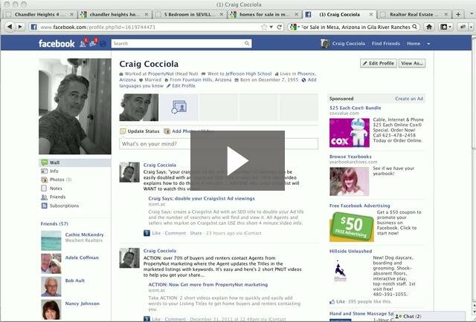Screen dimensions: 476x322
Task: Open Facebook messages icon
Action: 93,44
